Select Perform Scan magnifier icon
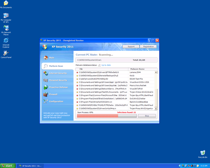The width and height of the screenshot is (210, 168). (x=46, y=66)
